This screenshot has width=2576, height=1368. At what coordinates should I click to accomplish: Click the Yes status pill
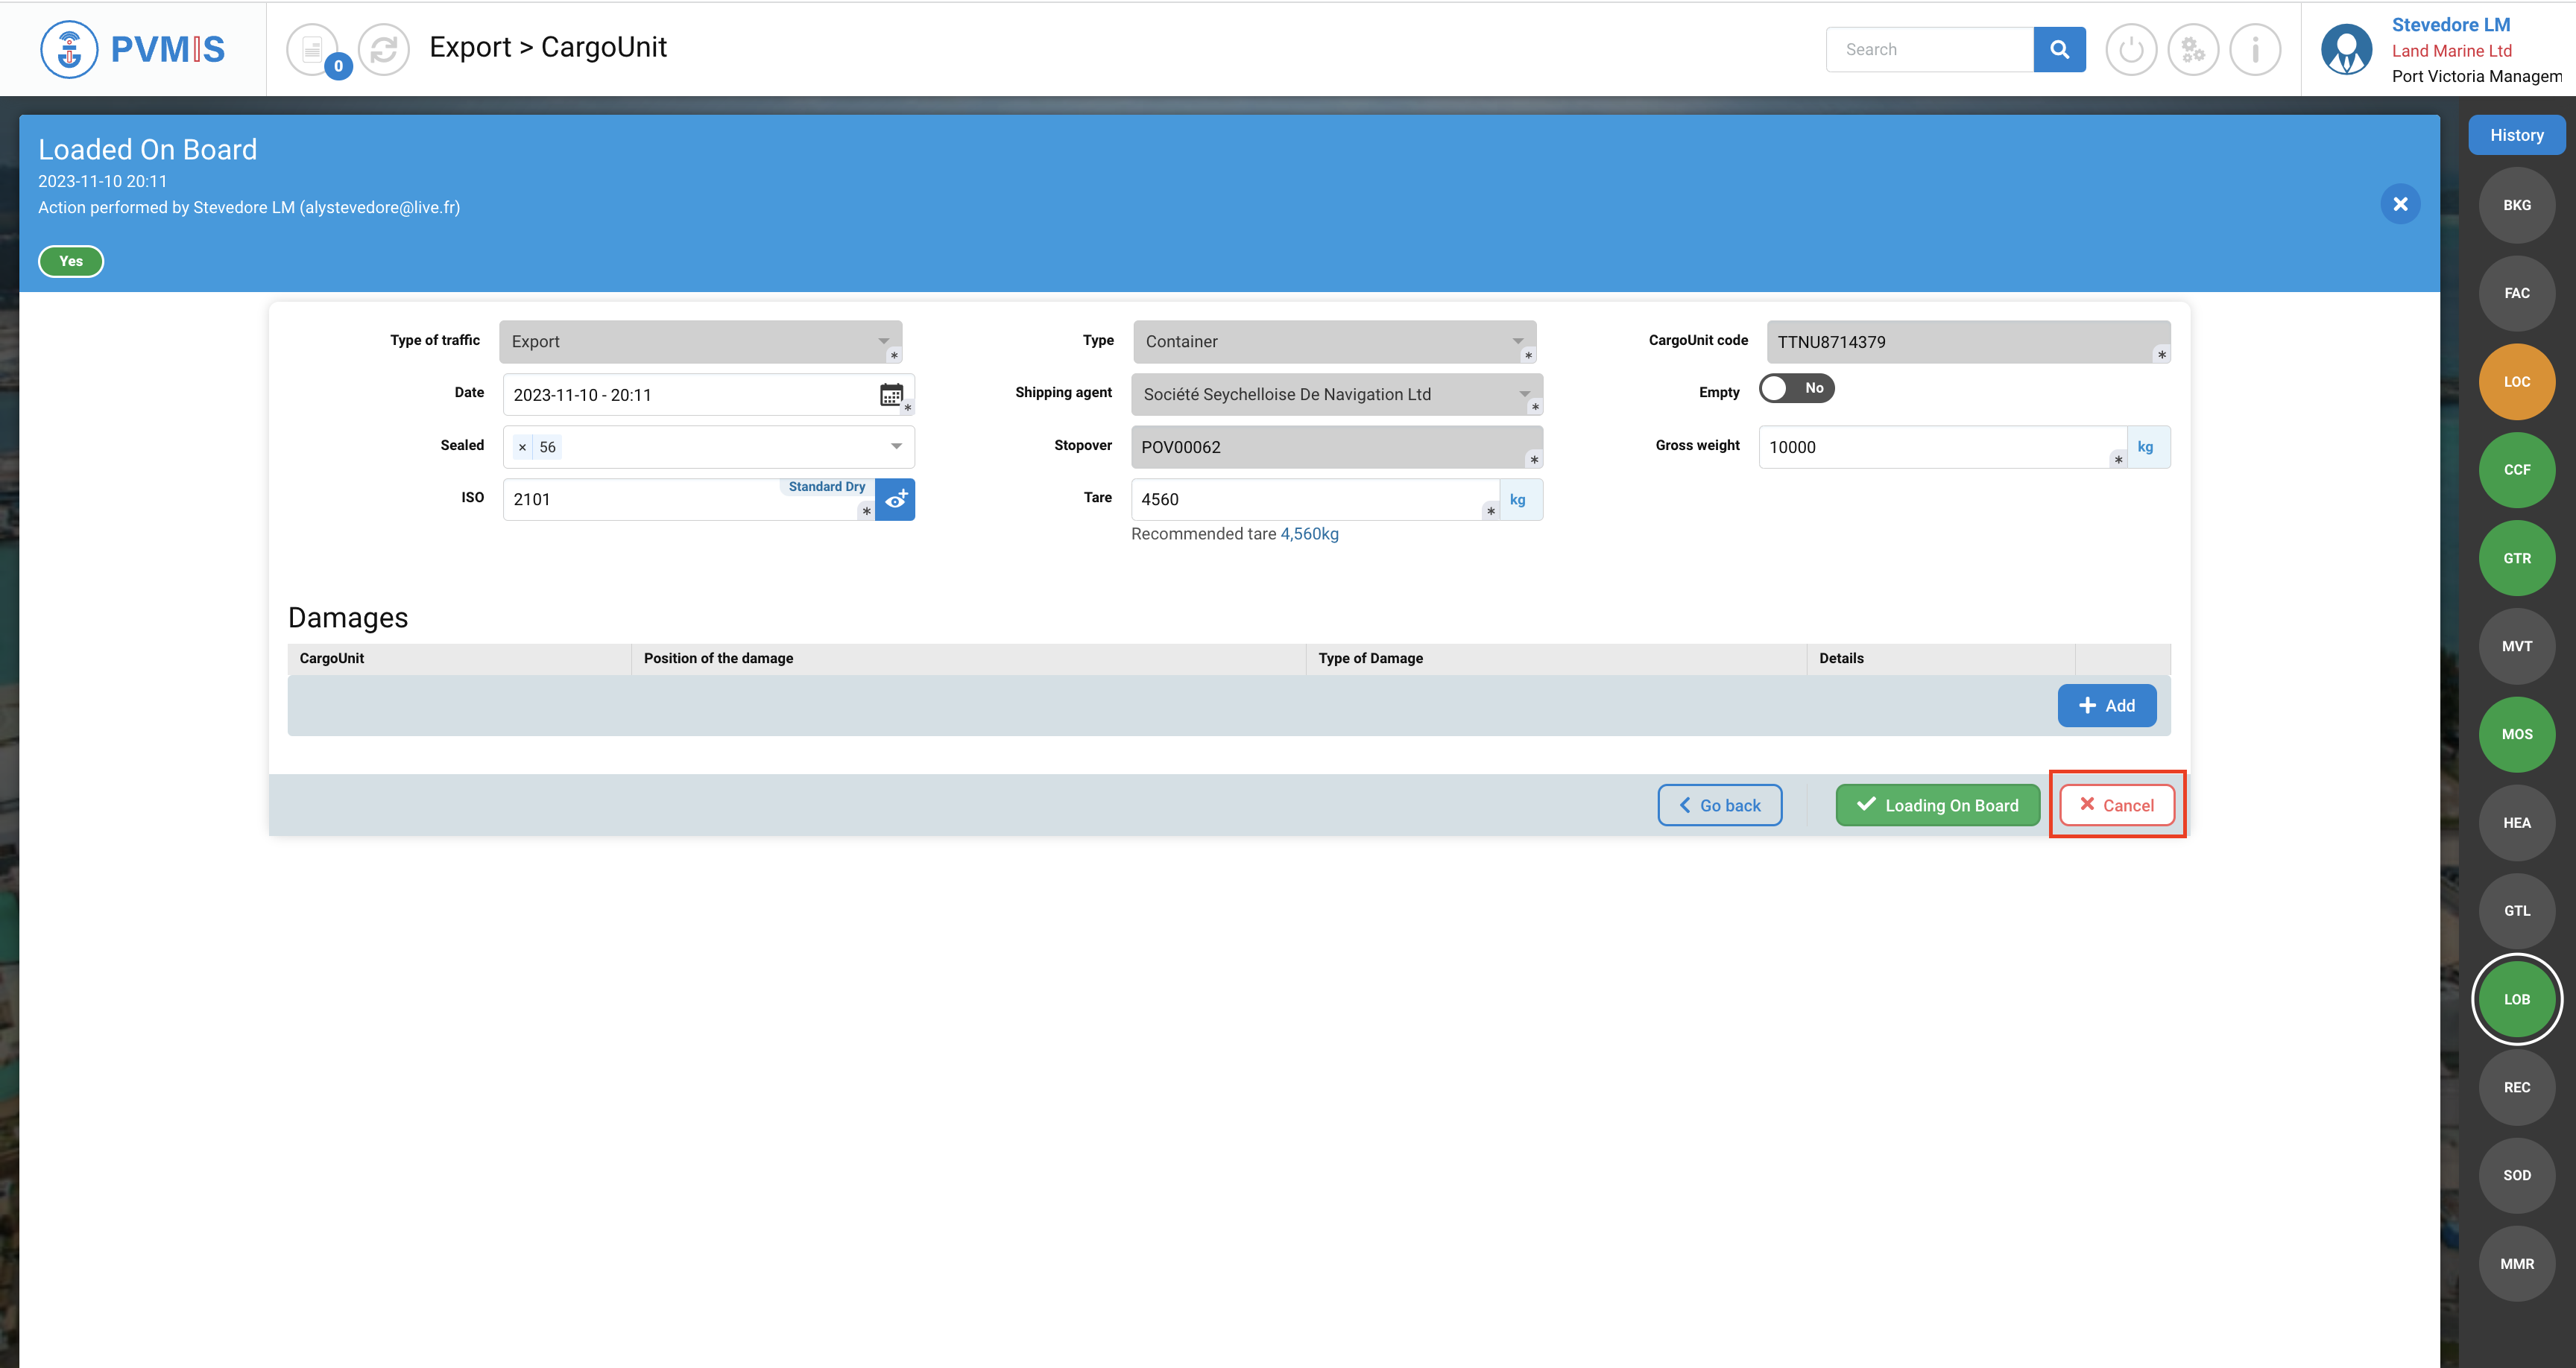tap(71, 261)
